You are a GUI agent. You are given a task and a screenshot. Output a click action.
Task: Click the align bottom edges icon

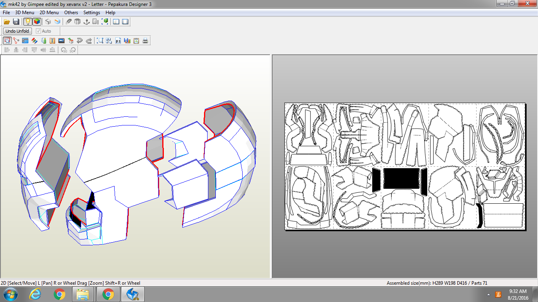click(52, 50)
